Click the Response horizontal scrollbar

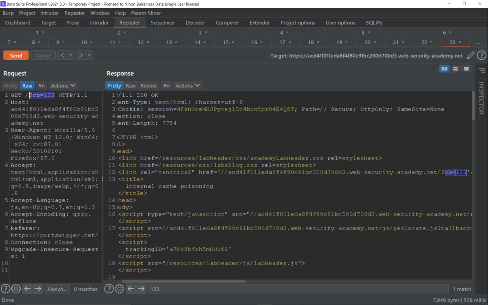[184, 281]
